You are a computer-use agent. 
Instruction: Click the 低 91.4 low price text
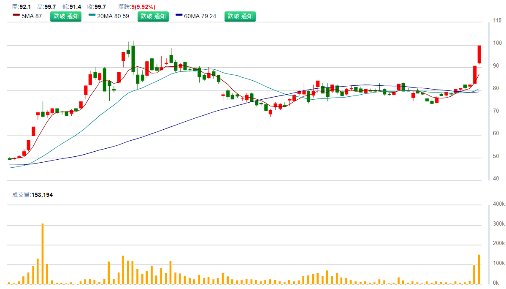tap(71, 7)
